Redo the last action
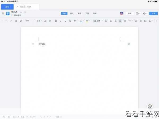159x119 pixels. [11, 21]
